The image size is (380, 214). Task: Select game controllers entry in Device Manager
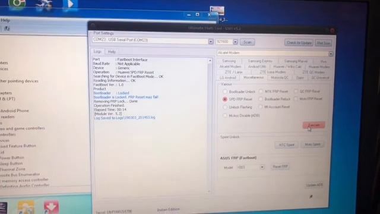coord(23,128)
